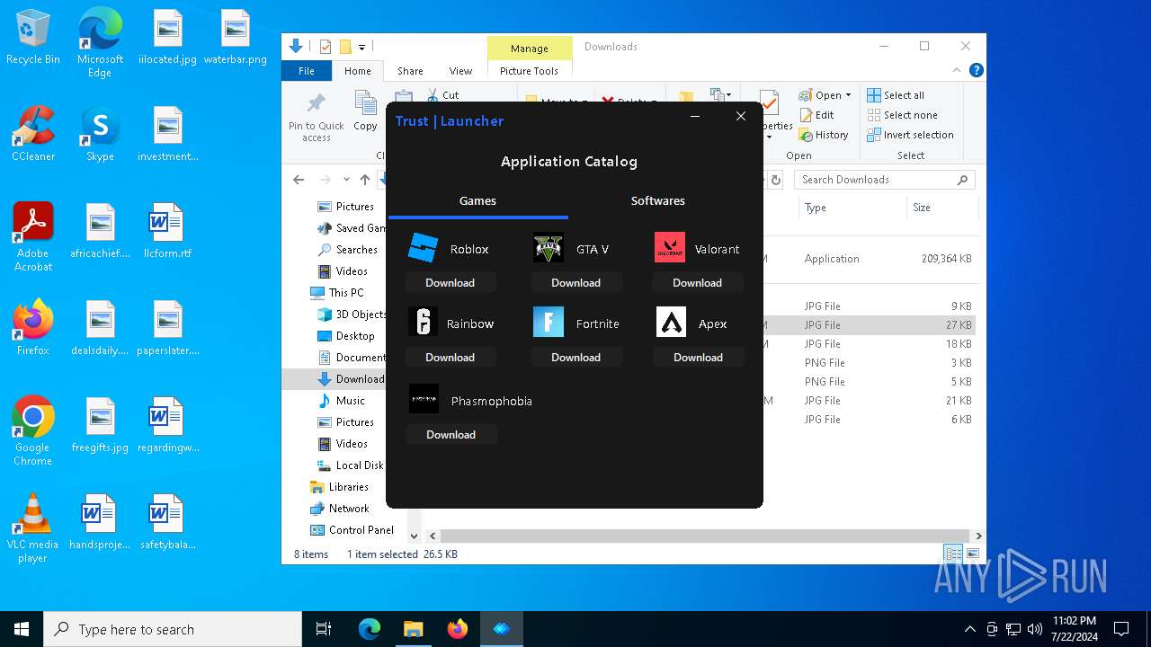Open the Share ribbon tab
Viewport: 1151px width, 647px height.
point(410,71)
